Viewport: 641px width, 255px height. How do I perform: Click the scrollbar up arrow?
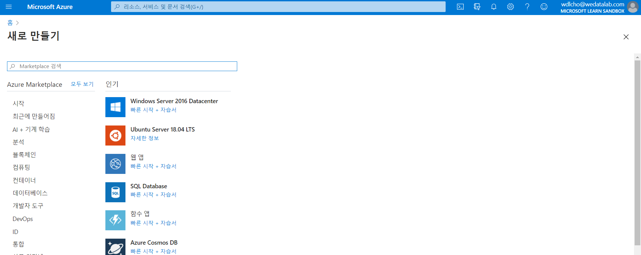[x=637, y=57]
